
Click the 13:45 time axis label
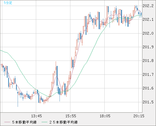[x=36, y=116]
